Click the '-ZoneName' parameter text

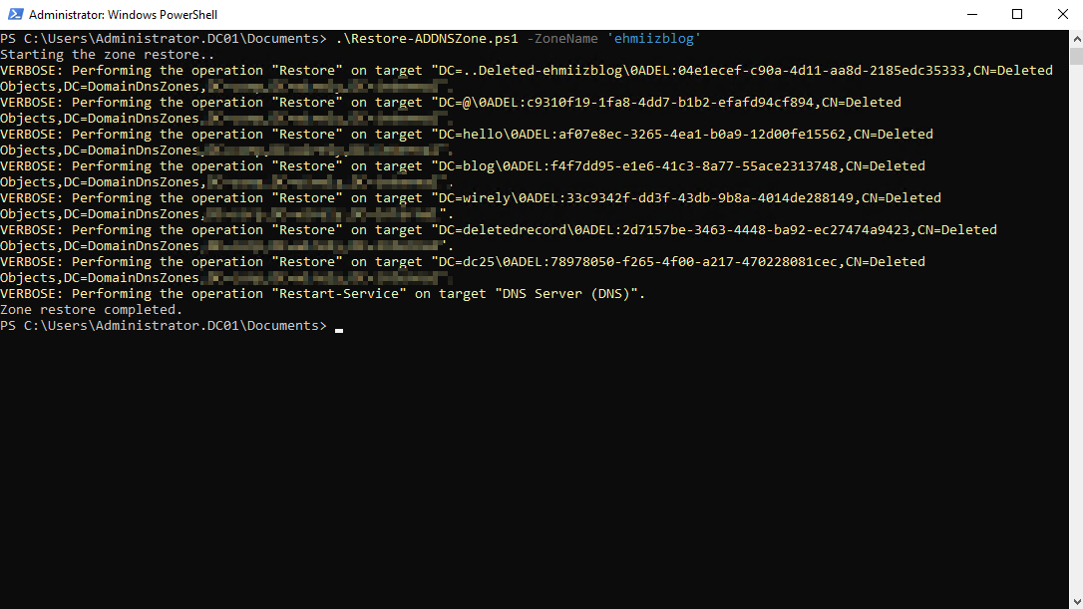point(562,39)
